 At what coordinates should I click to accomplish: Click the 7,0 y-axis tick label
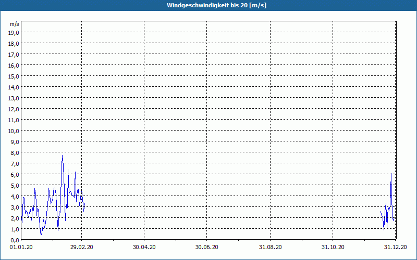(14, 163)
